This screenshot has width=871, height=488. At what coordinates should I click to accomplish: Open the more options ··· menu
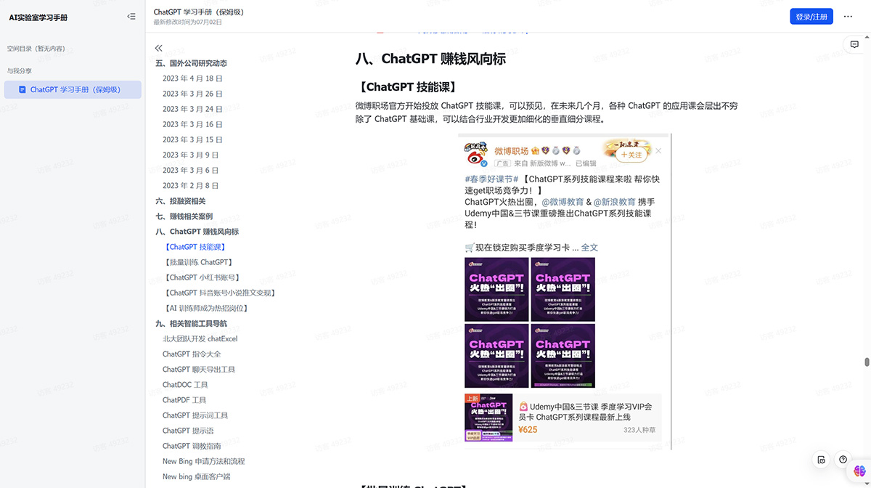point(848,16)
